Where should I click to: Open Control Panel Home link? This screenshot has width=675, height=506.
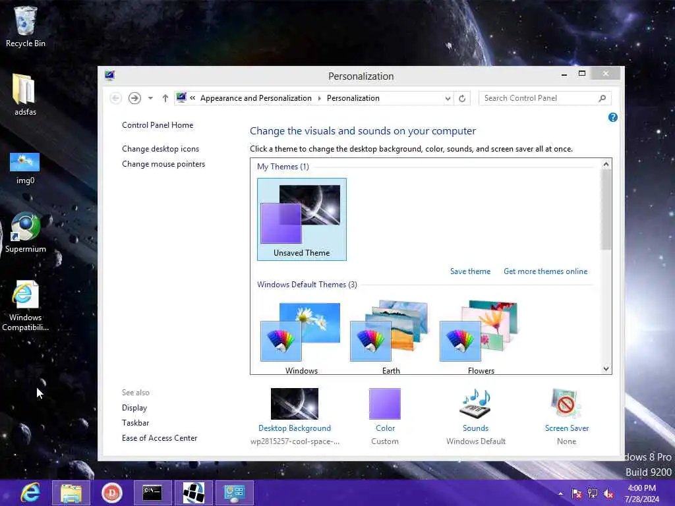(x=158, y=125)
